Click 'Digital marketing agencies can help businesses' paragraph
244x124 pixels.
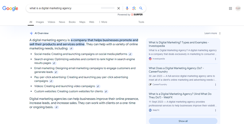84,103
